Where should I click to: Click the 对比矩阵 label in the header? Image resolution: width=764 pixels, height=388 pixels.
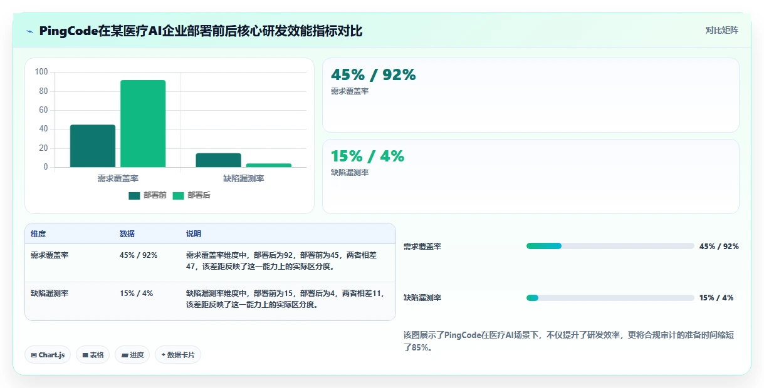click(722, 30)
